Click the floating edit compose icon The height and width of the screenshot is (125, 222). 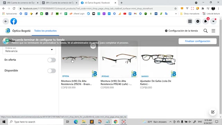pos(213,112)
